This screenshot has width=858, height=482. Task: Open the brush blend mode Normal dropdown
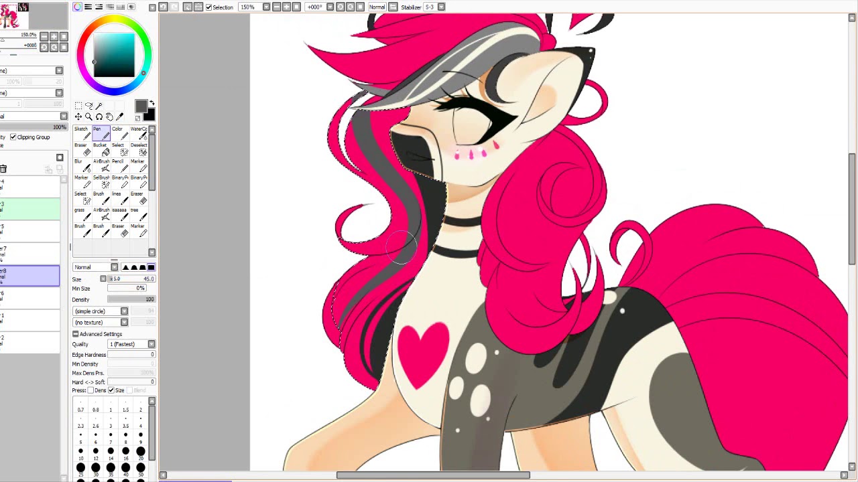pos(114,267)
